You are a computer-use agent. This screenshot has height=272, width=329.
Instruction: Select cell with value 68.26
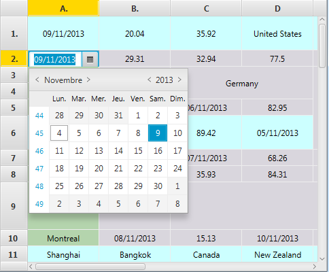[277, 158]
